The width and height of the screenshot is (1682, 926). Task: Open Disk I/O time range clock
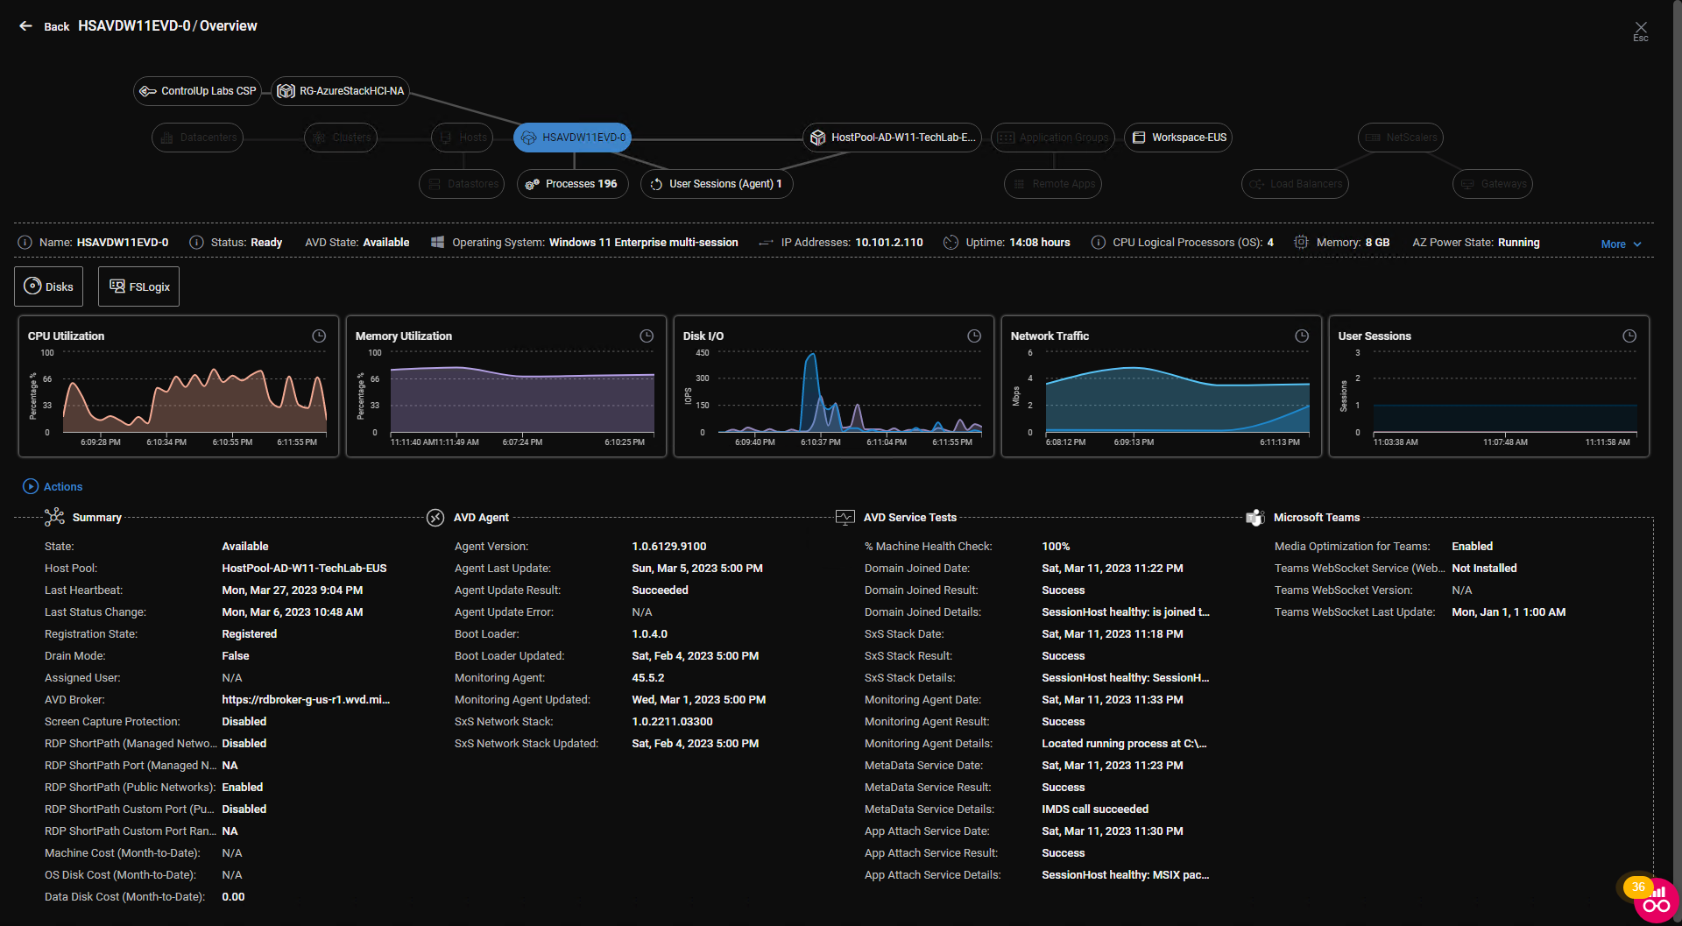(x=974, y=336)
